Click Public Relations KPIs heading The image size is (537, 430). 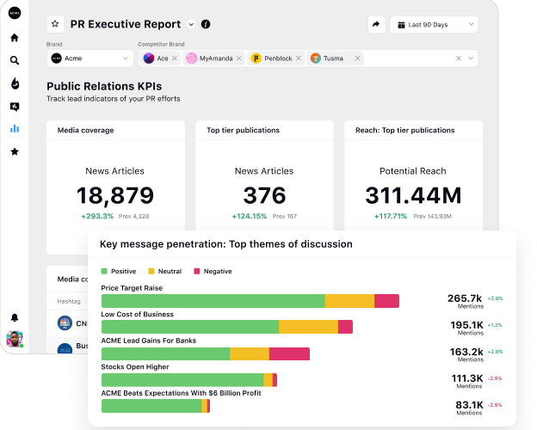[104, 86]
